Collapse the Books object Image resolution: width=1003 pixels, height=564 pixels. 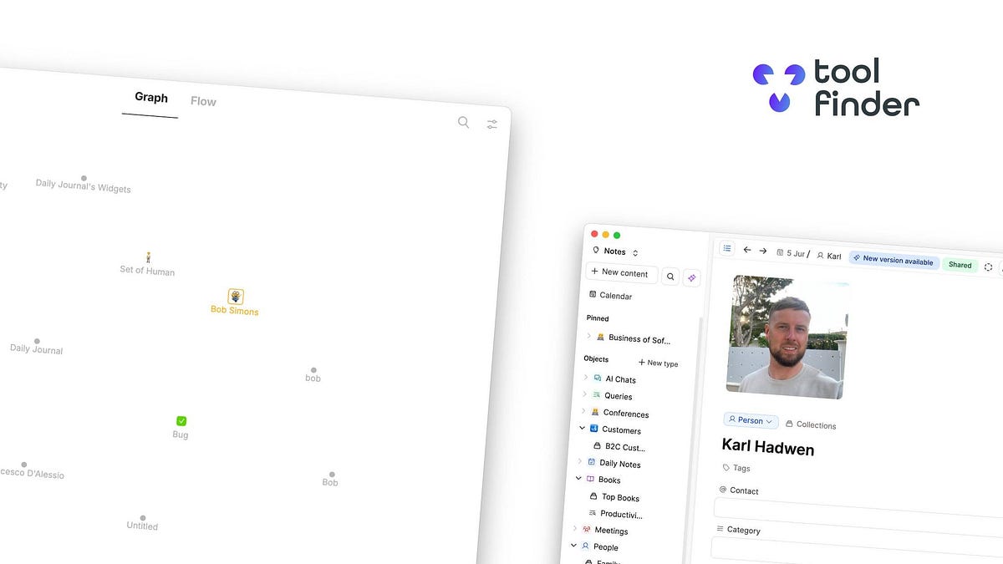click(578, 478)
